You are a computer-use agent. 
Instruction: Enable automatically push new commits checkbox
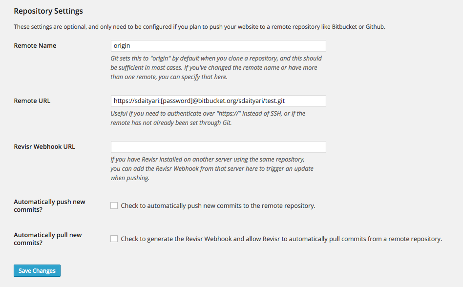click(x=114, y=206)
